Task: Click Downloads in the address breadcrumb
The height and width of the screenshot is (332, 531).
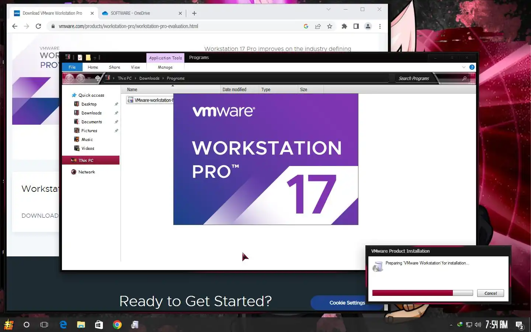Action: (x=149, y=78)
